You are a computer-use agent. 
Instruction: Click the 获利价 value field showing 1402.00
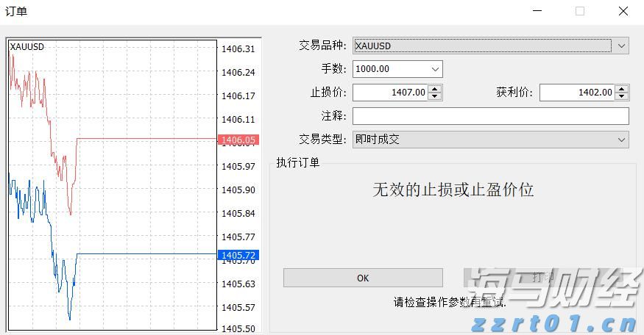click(577, 93)
